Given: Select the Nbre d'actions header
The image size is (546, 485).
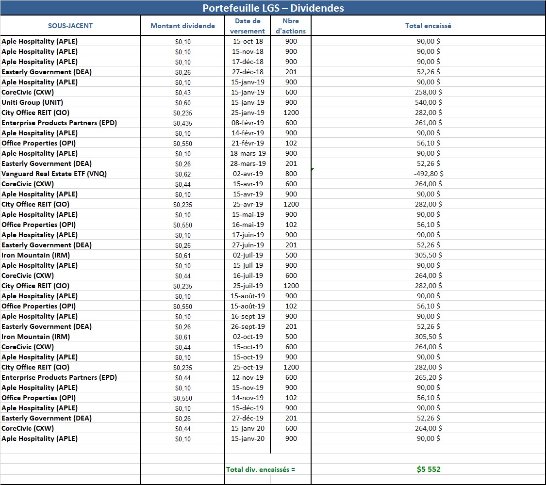Looking at the screenshot, I should pos(291,26).
